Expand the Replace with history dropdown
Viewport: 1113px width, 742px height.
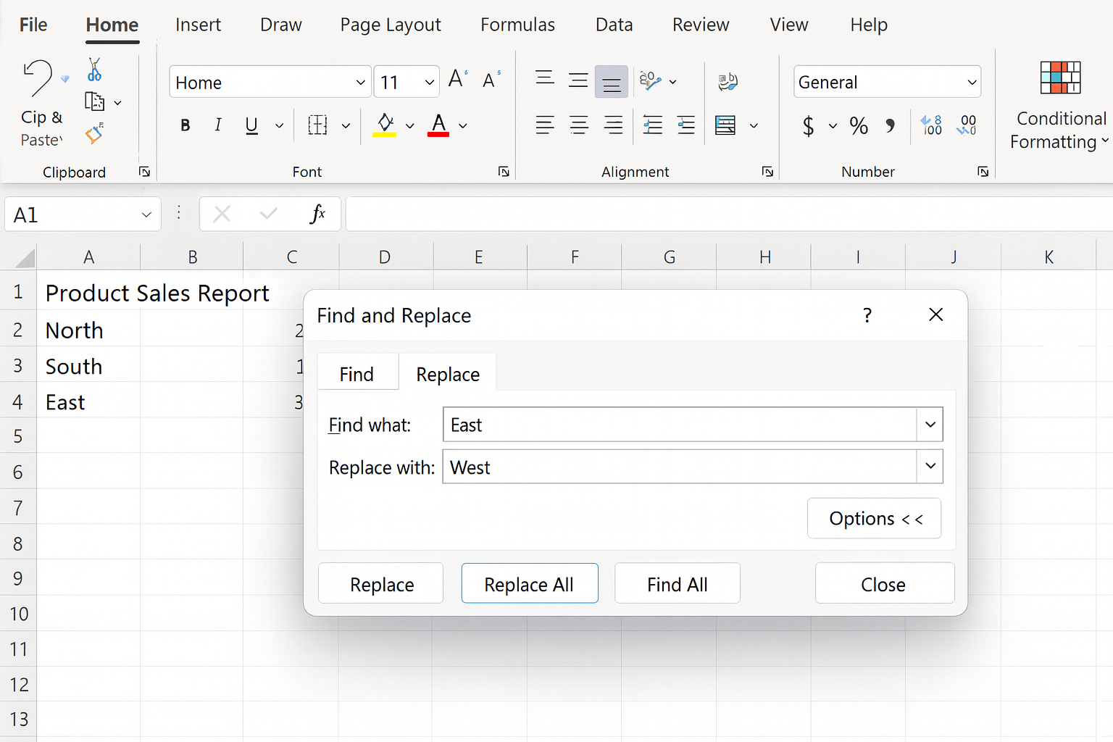pyautogui.click(x=930, y=467)
